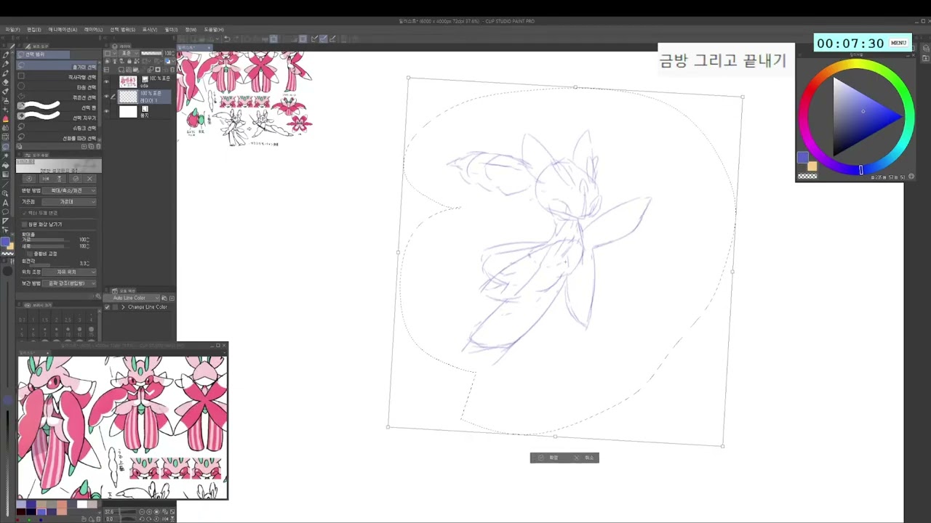The width and height of the screenshot is (931, 523).
Task: Click the 확정 confirm button below the canvas
Action: click(x=549, y=458)
